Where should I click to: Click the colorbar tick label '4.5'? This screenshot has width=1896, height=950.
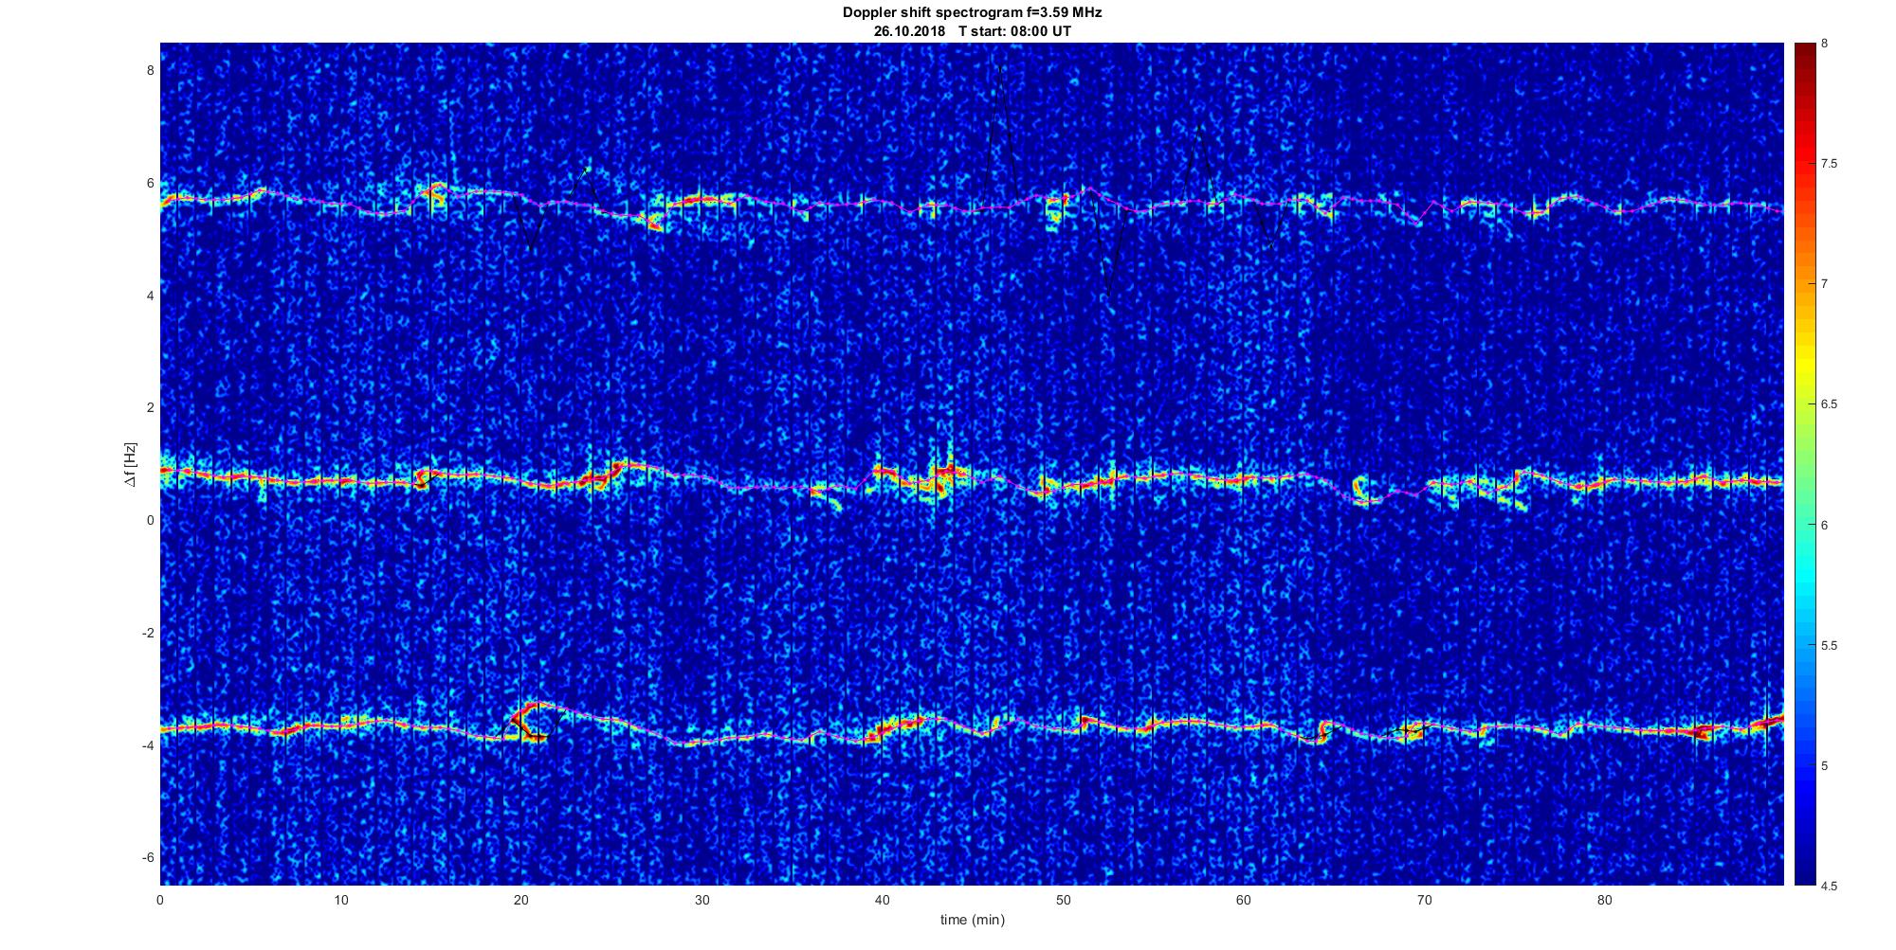[x=1830, y=886]
